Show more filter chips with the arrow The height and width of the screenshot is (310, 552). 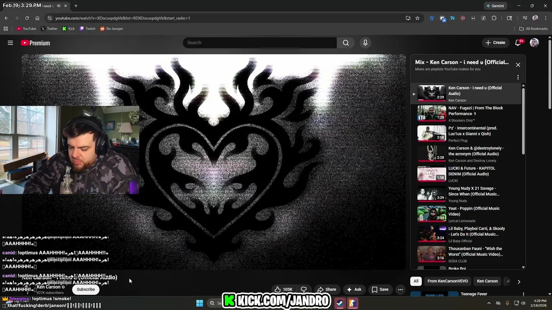coord(519,282)
